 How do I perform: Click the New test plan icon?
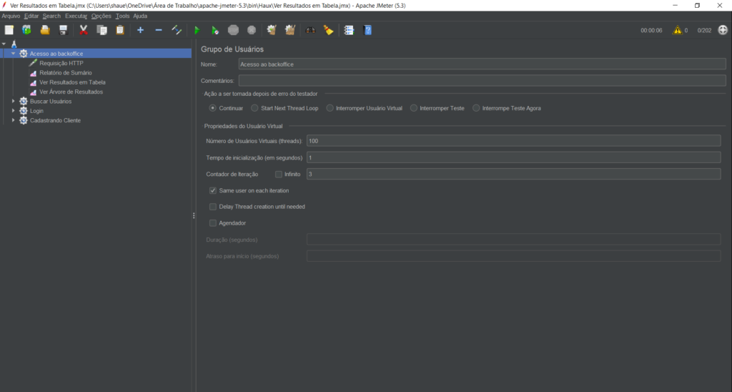coord(9,30)
